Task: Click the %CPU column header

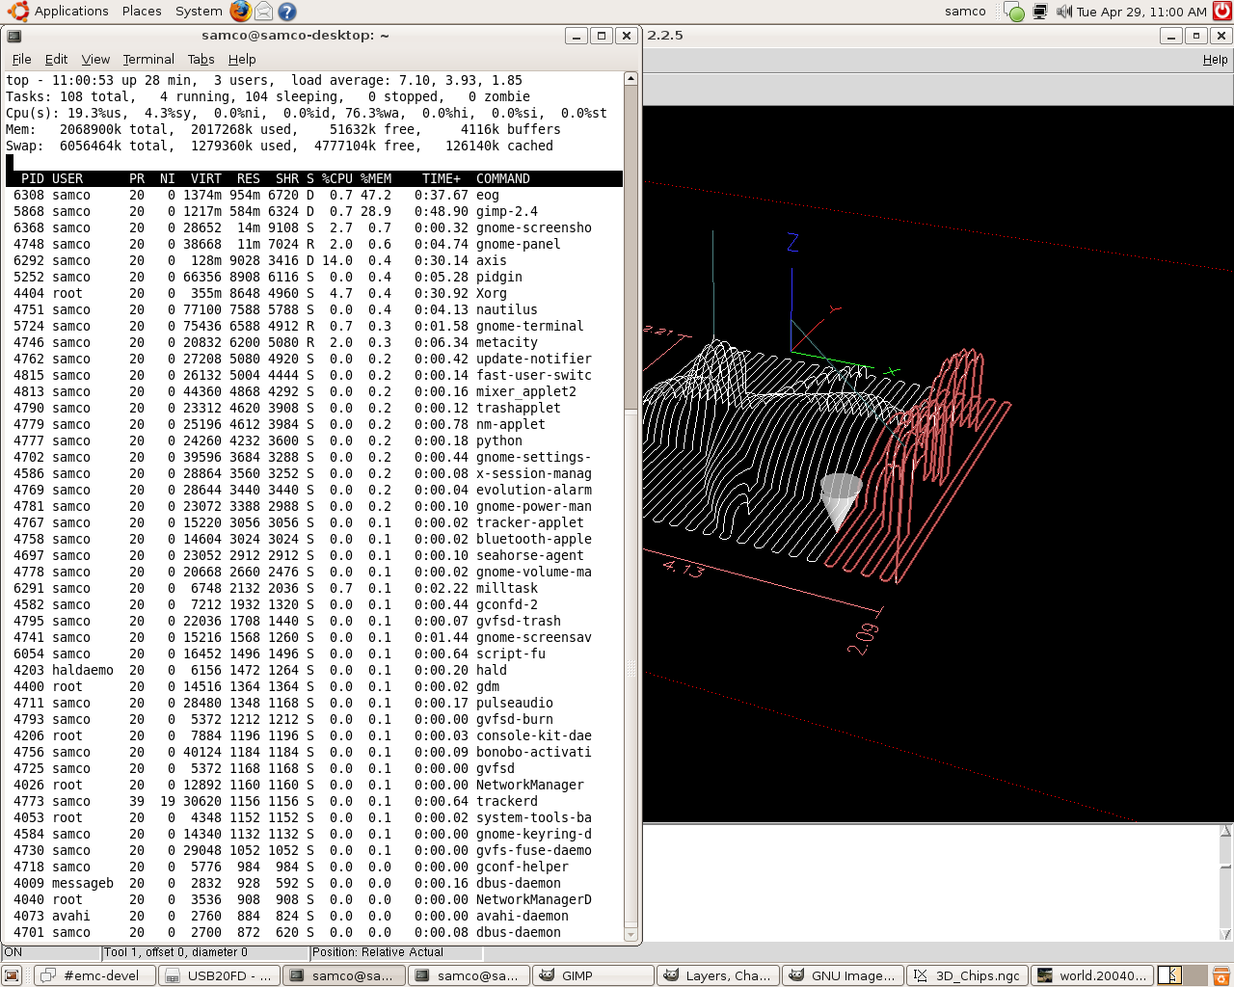Action: coord(337,178)
